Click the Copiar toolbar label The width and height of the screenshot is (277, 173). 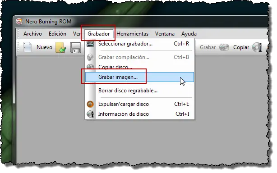pyautogui.click(x=241, y=47)
